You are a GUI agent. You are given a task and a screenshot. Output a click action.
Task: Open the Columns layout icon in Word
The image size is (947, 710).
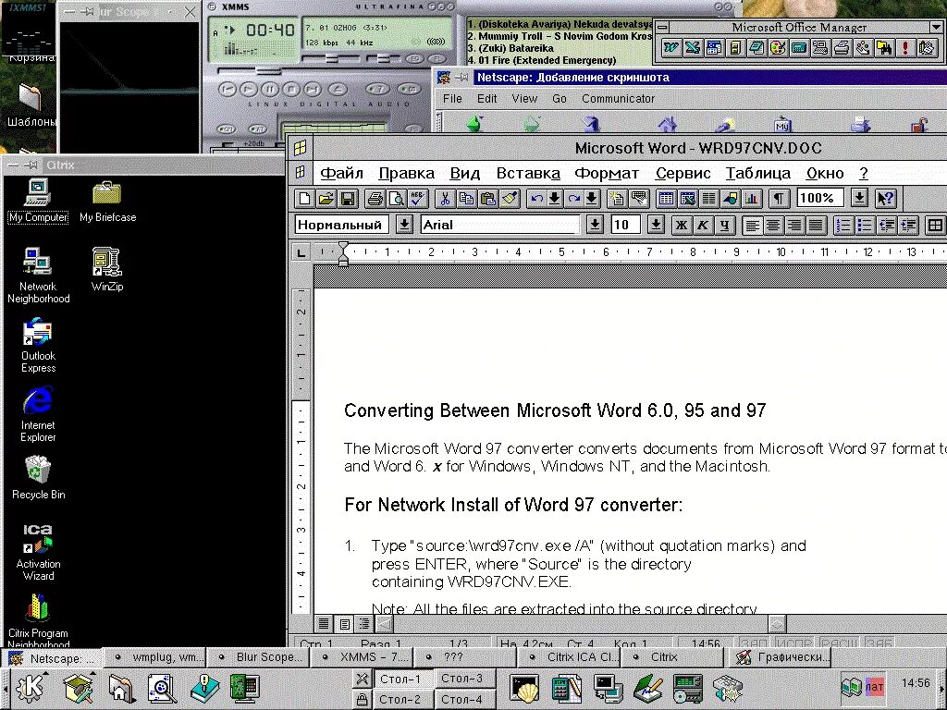709,198
